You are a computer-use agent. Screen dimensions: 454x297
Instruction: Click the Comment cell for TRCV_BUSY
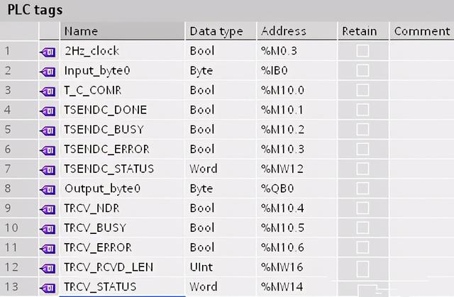point(421,230)
